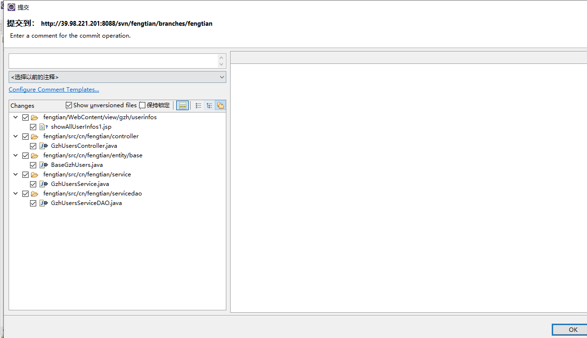Screen dimensions: 587x338
Task: Enable the 保持锁定 checkbox
Action: tap(142, 105)
